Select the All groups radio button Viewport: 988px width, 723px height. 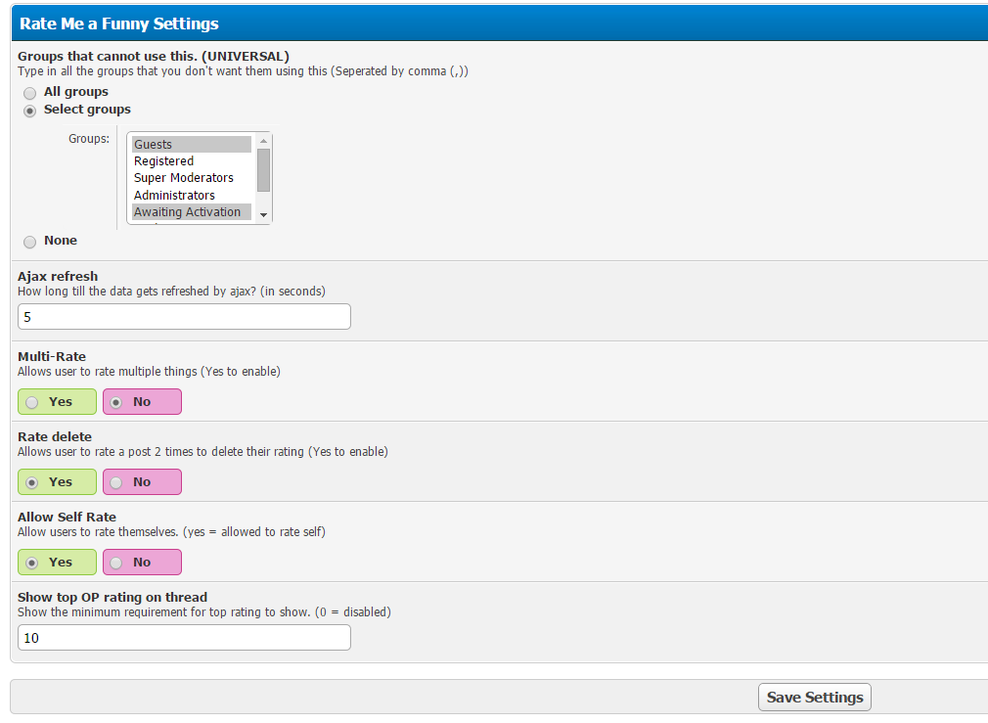pyautogui.click(x=30, y=93)
